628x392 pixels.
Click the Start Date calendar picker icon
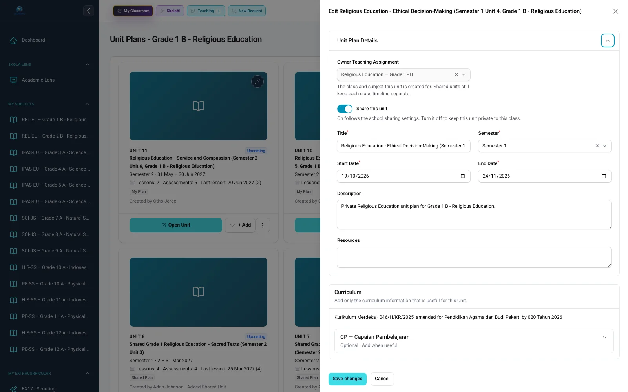click(463, 176)
